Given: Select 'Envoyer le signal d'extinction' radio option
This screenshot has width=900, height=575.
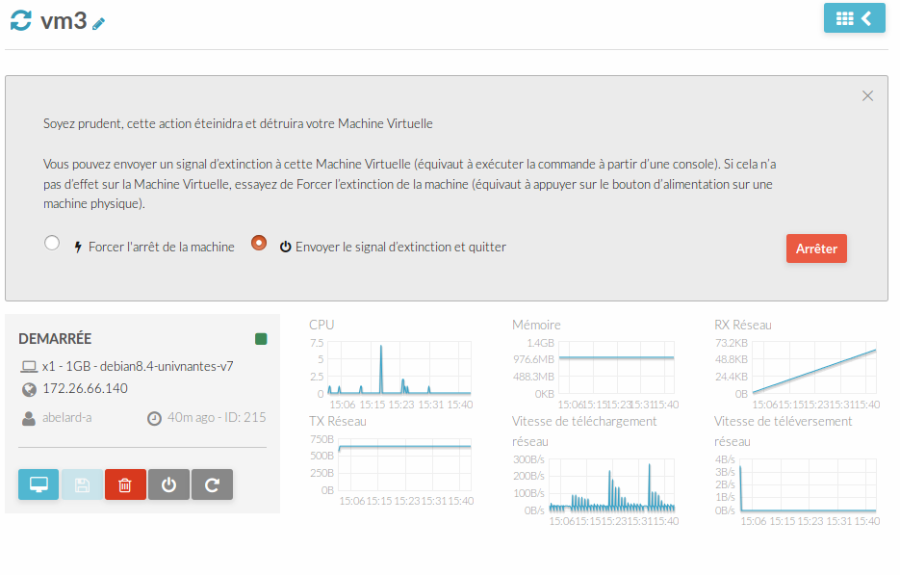Looking at the screenshot, I should [258, 243].
